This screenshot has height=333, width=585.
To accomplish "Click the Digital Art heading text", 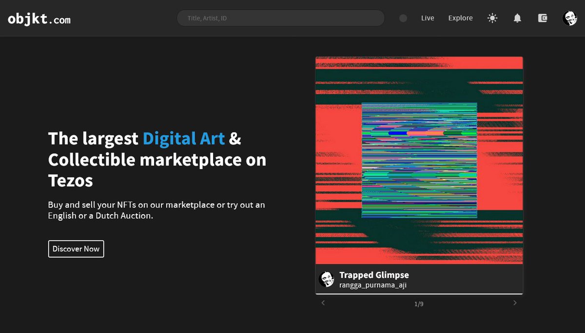I will (x=184, y=139).
